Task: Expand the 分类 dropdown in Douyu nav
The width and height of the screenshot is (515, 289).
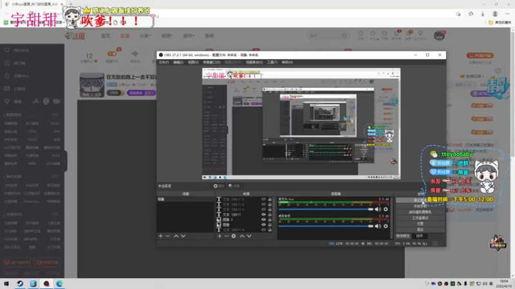Action: click(x=145, y=36)
